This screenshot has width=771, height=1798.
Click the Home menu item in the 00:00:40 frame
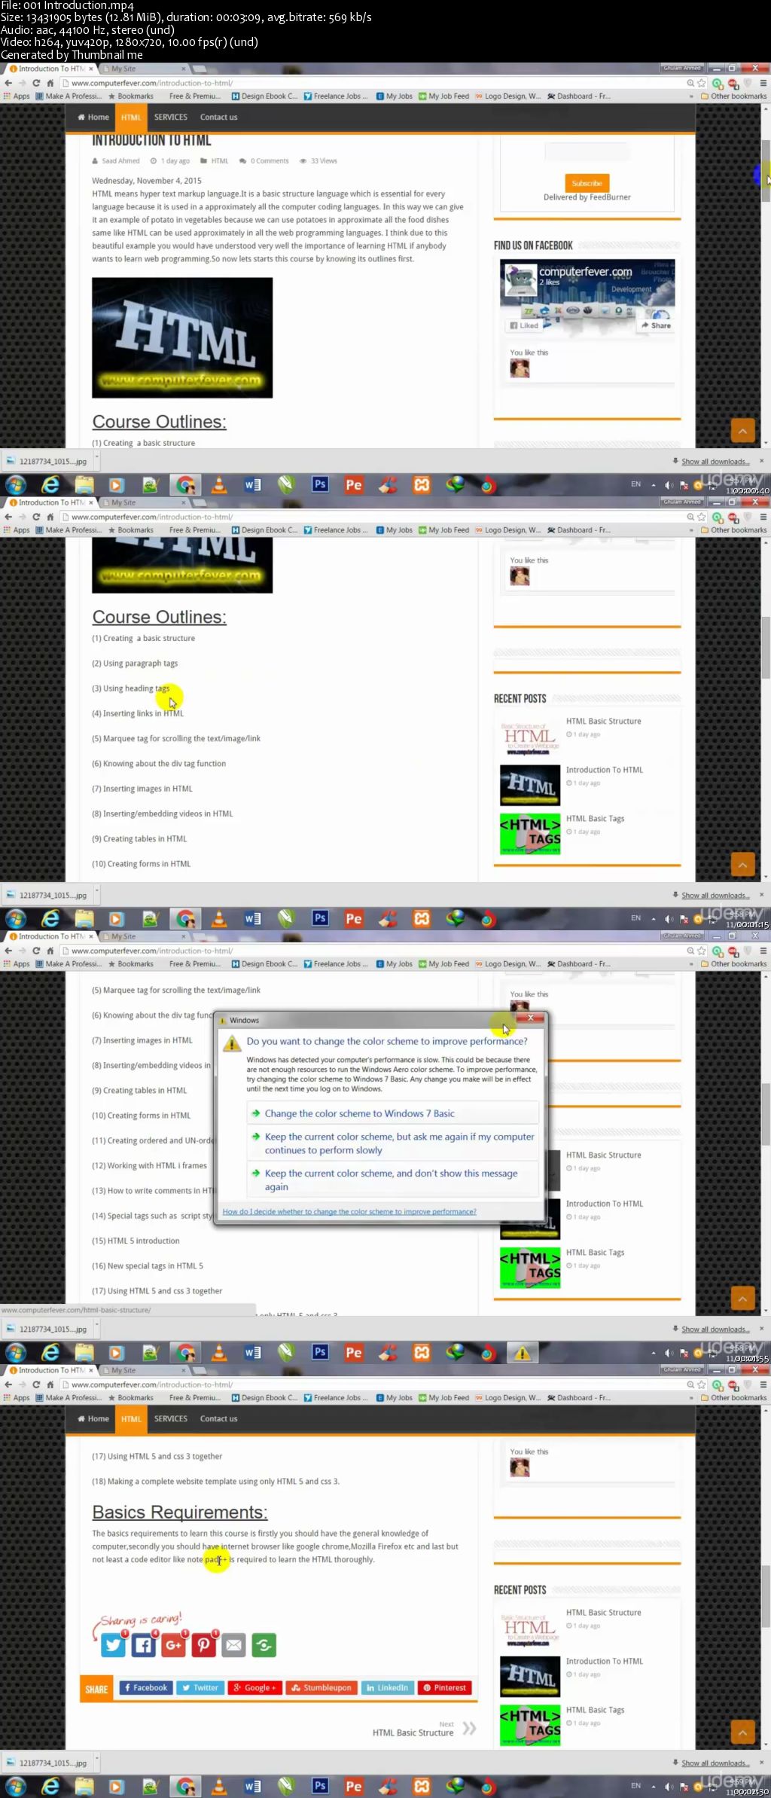(x=93, y=118)
